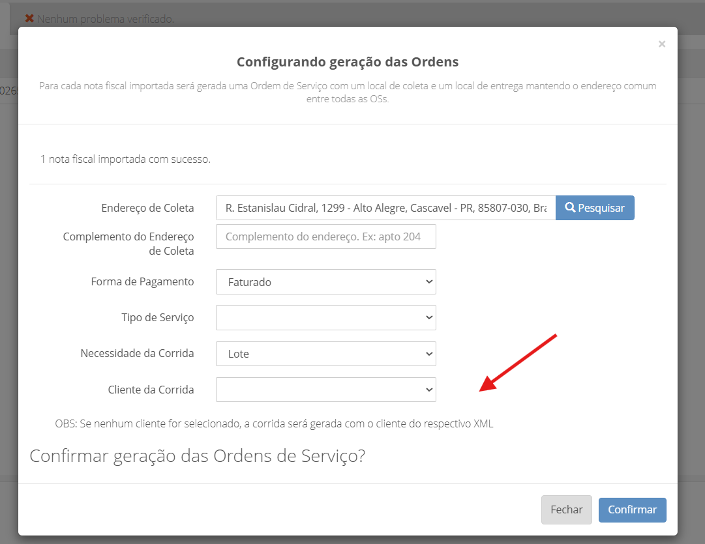
Task: Click the 'Endereço de Coleta' label
Action: [x=147, y=208]
